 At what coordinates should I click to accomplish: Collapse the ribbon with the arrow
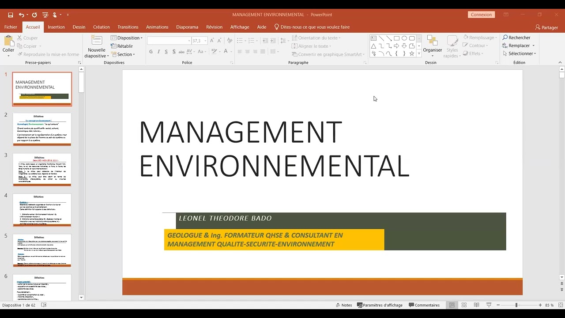561,63
